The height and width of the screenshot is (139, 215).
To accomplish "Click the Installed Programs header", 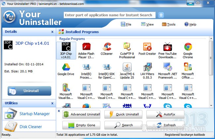I will click(x=82, y=32).
